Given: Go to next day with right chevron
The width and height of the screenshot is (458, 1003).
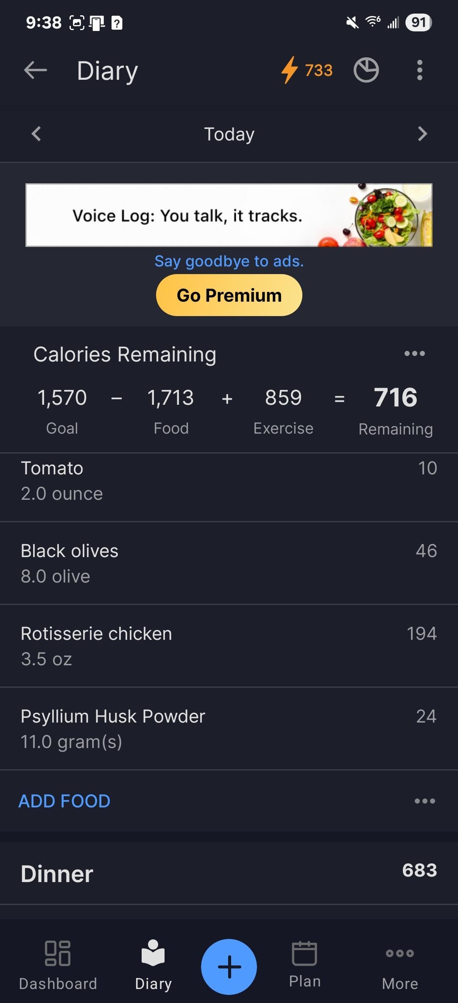Looking at the screenshot, I should pyautogui.click(x=422, y=134).
